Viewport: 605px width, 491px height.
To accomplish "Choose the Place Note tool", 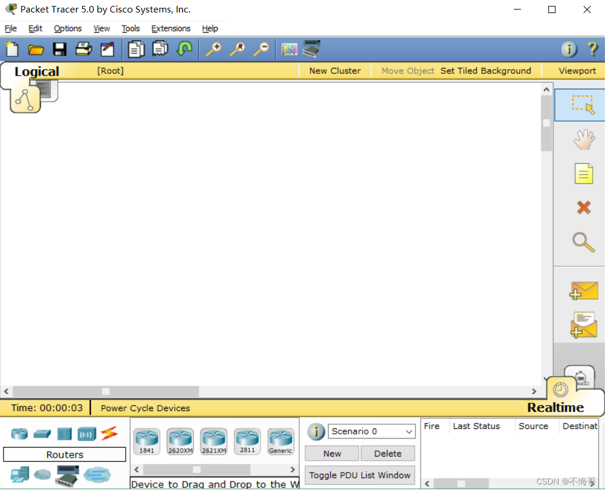I will (x=584, y=173).
